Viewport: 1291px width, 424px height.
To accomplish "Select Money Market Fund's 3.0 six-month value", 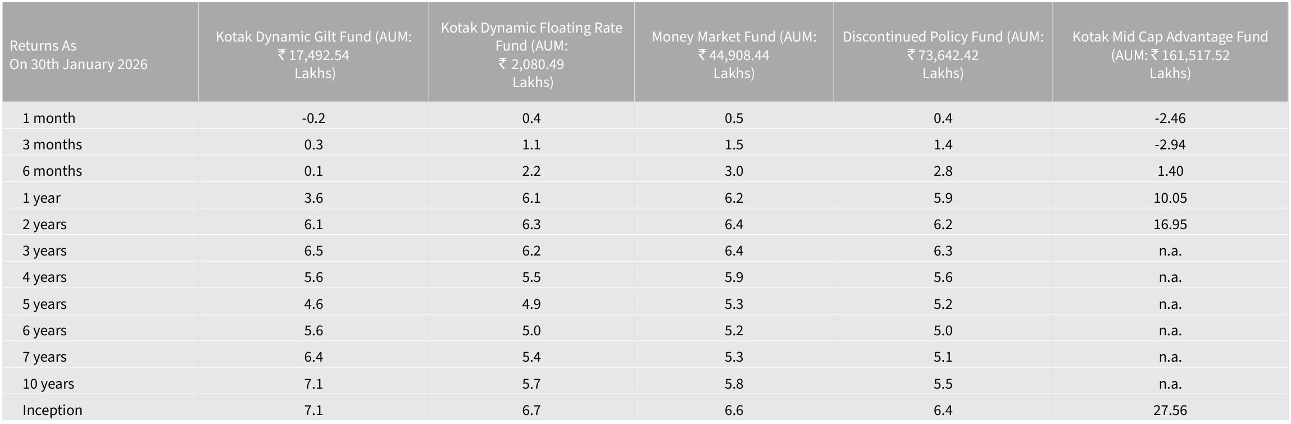I will (734, 171).
